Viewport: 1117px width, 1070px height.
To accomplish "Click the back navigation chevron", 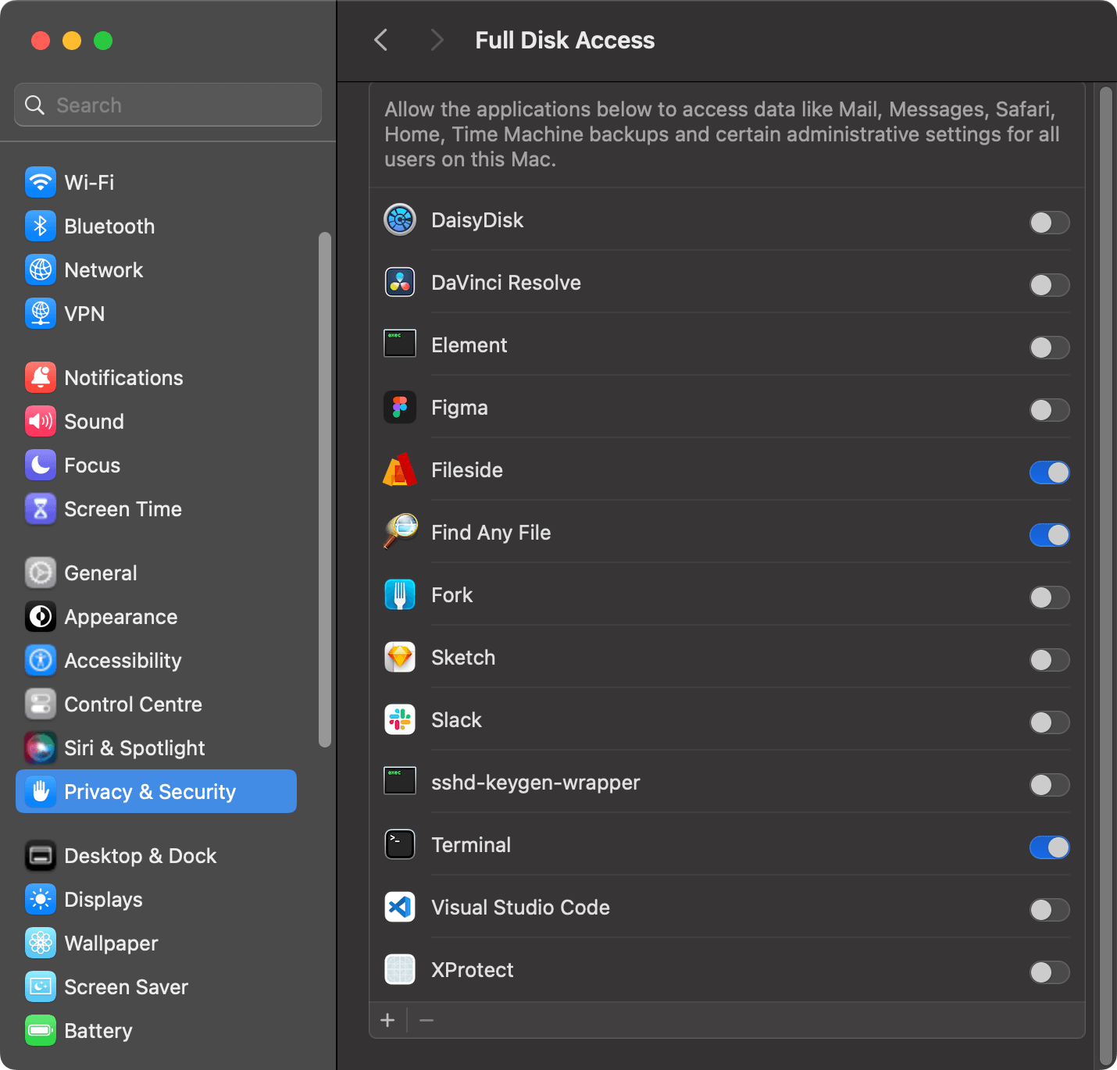I will click(380, 40).
